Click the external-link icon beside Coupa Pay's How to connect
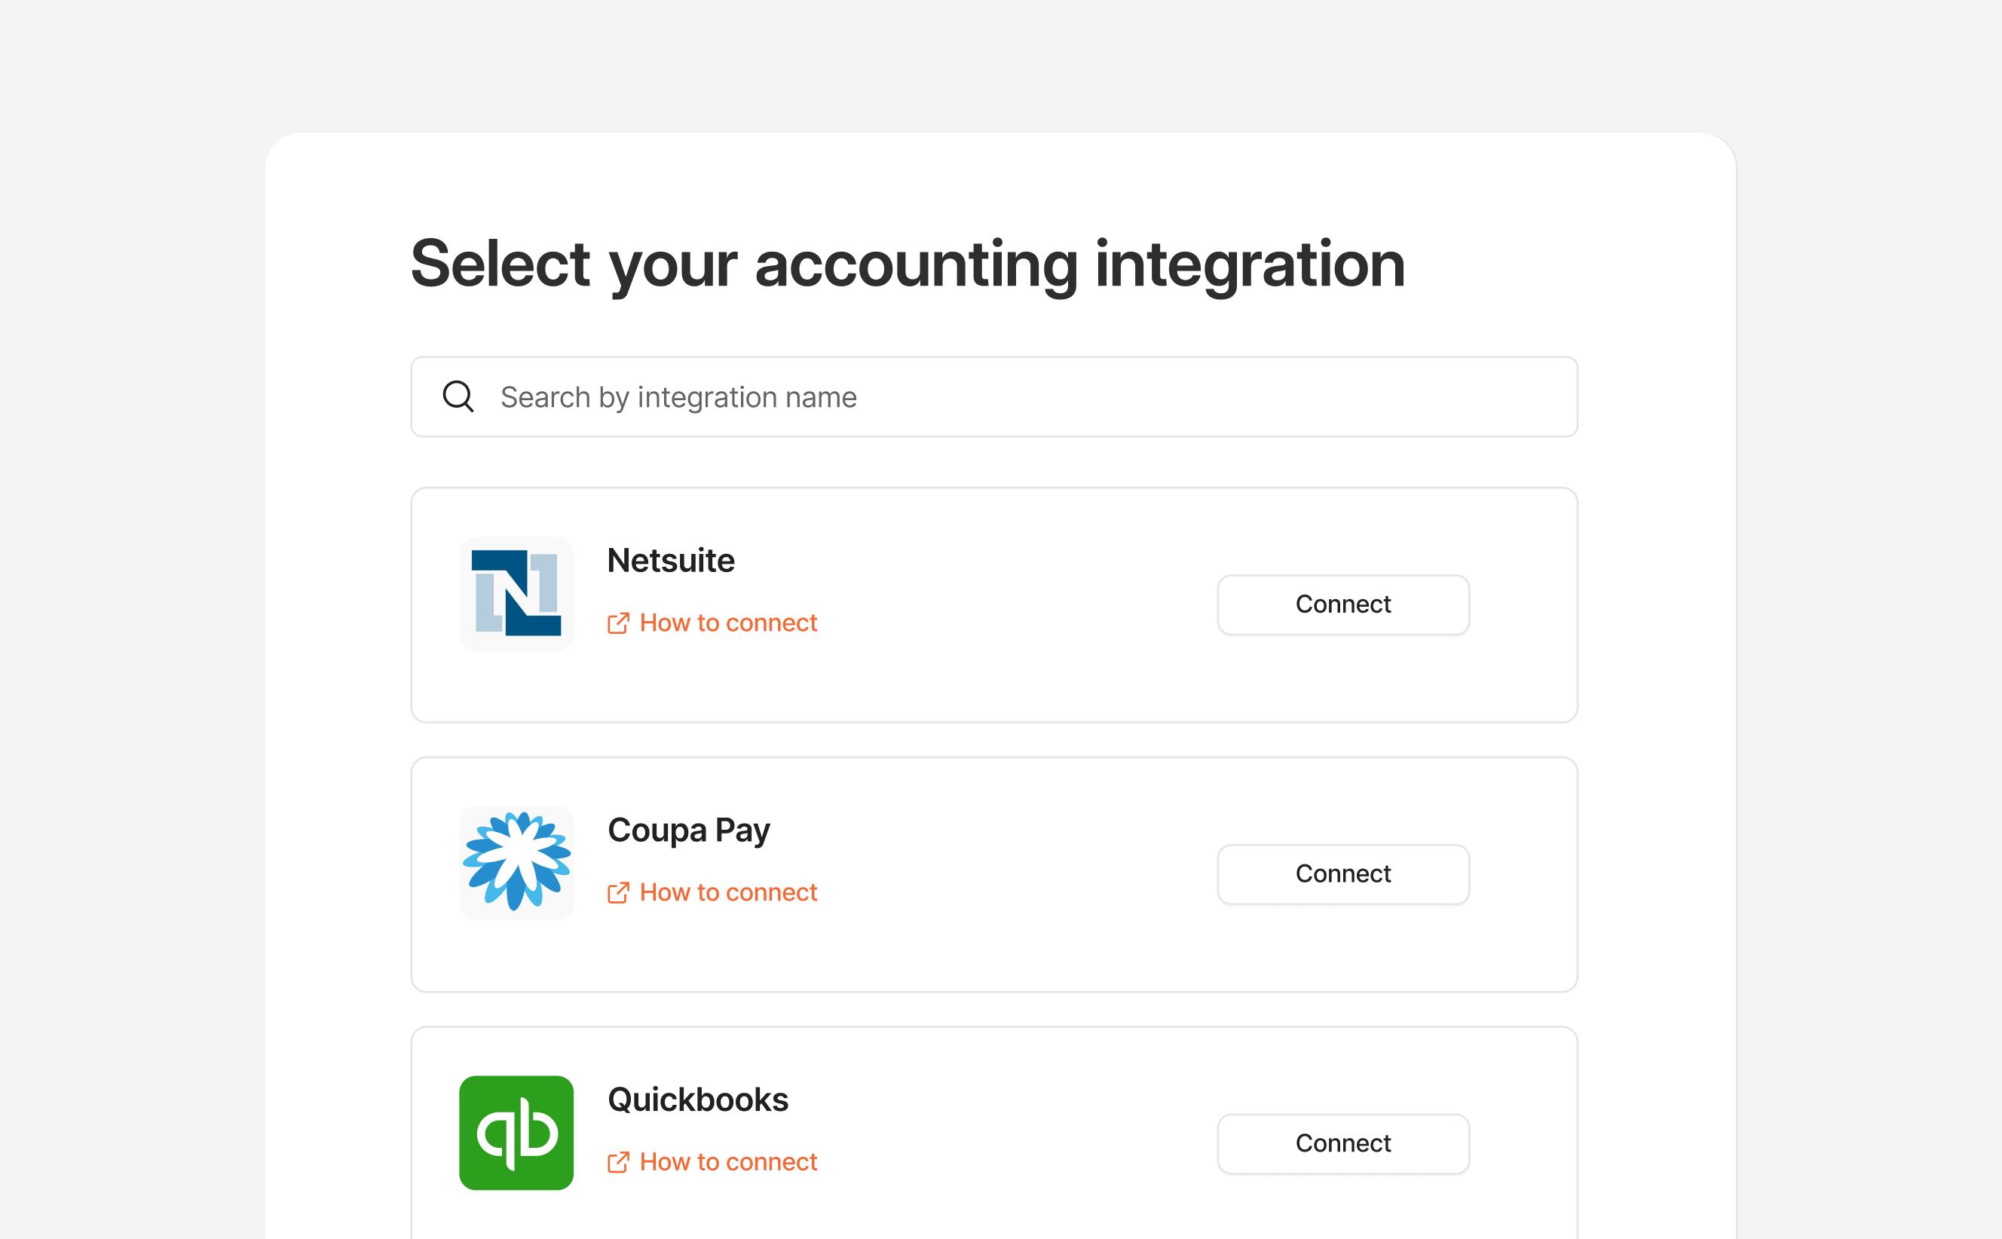The width and height of the screenshot is (2002, 1239). point(618,892)
